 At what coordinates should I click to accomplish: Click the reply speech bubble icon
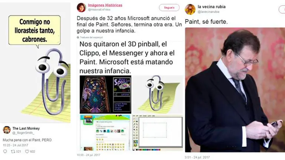(x=5, y=151)
